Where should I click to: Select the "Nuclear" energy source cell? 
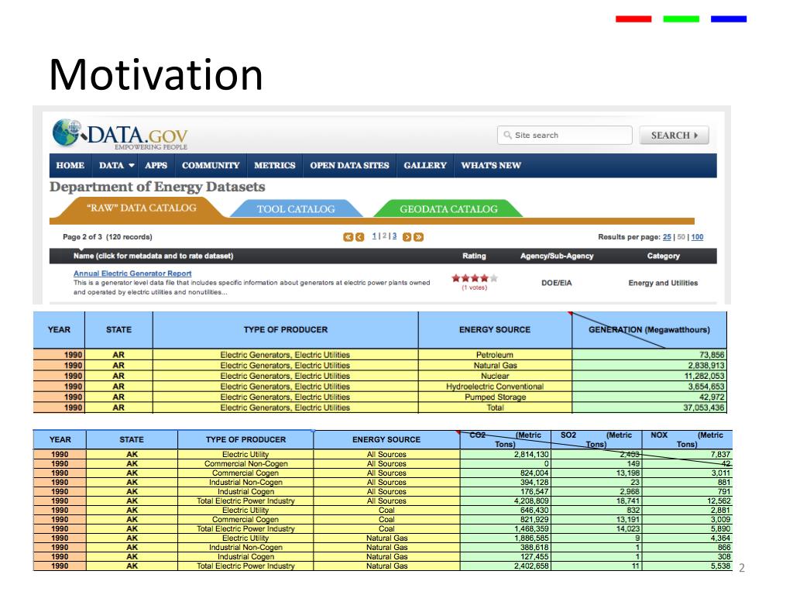[x=495, y=376]
